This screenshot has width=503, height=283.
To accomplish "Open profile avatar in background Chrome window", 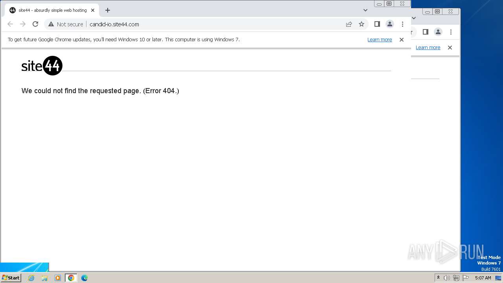I will [x=438, y=32].
